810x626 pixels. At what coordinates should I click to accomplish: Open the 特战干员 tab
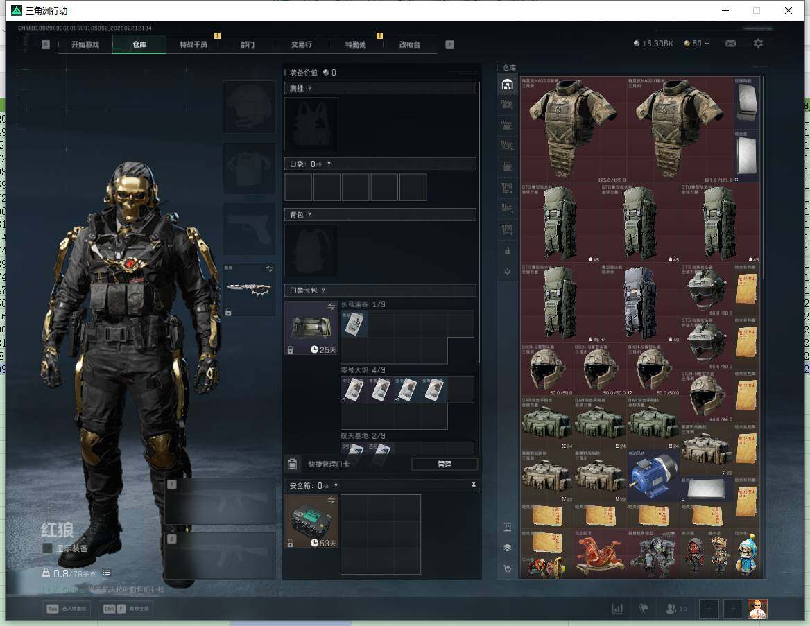193,44
